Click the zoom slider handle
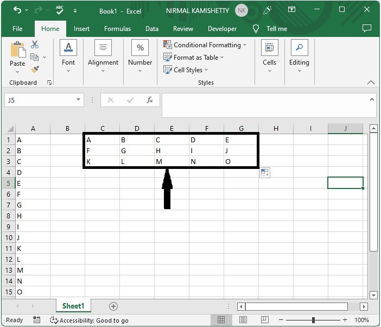 313,320
